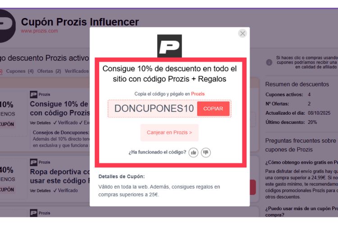Image resolution: width=338 pixels, height=225 pixels.
Task: Switch to the Ofertas (2) tab
Action: click(x=49, y=71)
